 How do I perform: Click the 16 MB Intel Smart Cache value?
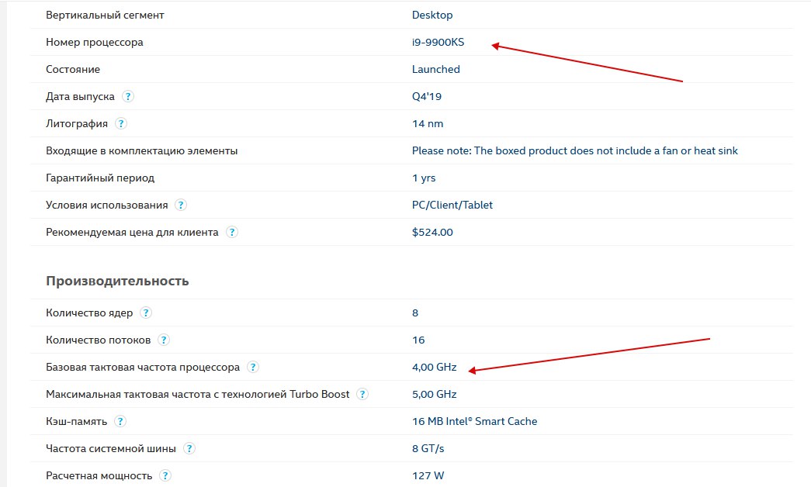[474, 421]
